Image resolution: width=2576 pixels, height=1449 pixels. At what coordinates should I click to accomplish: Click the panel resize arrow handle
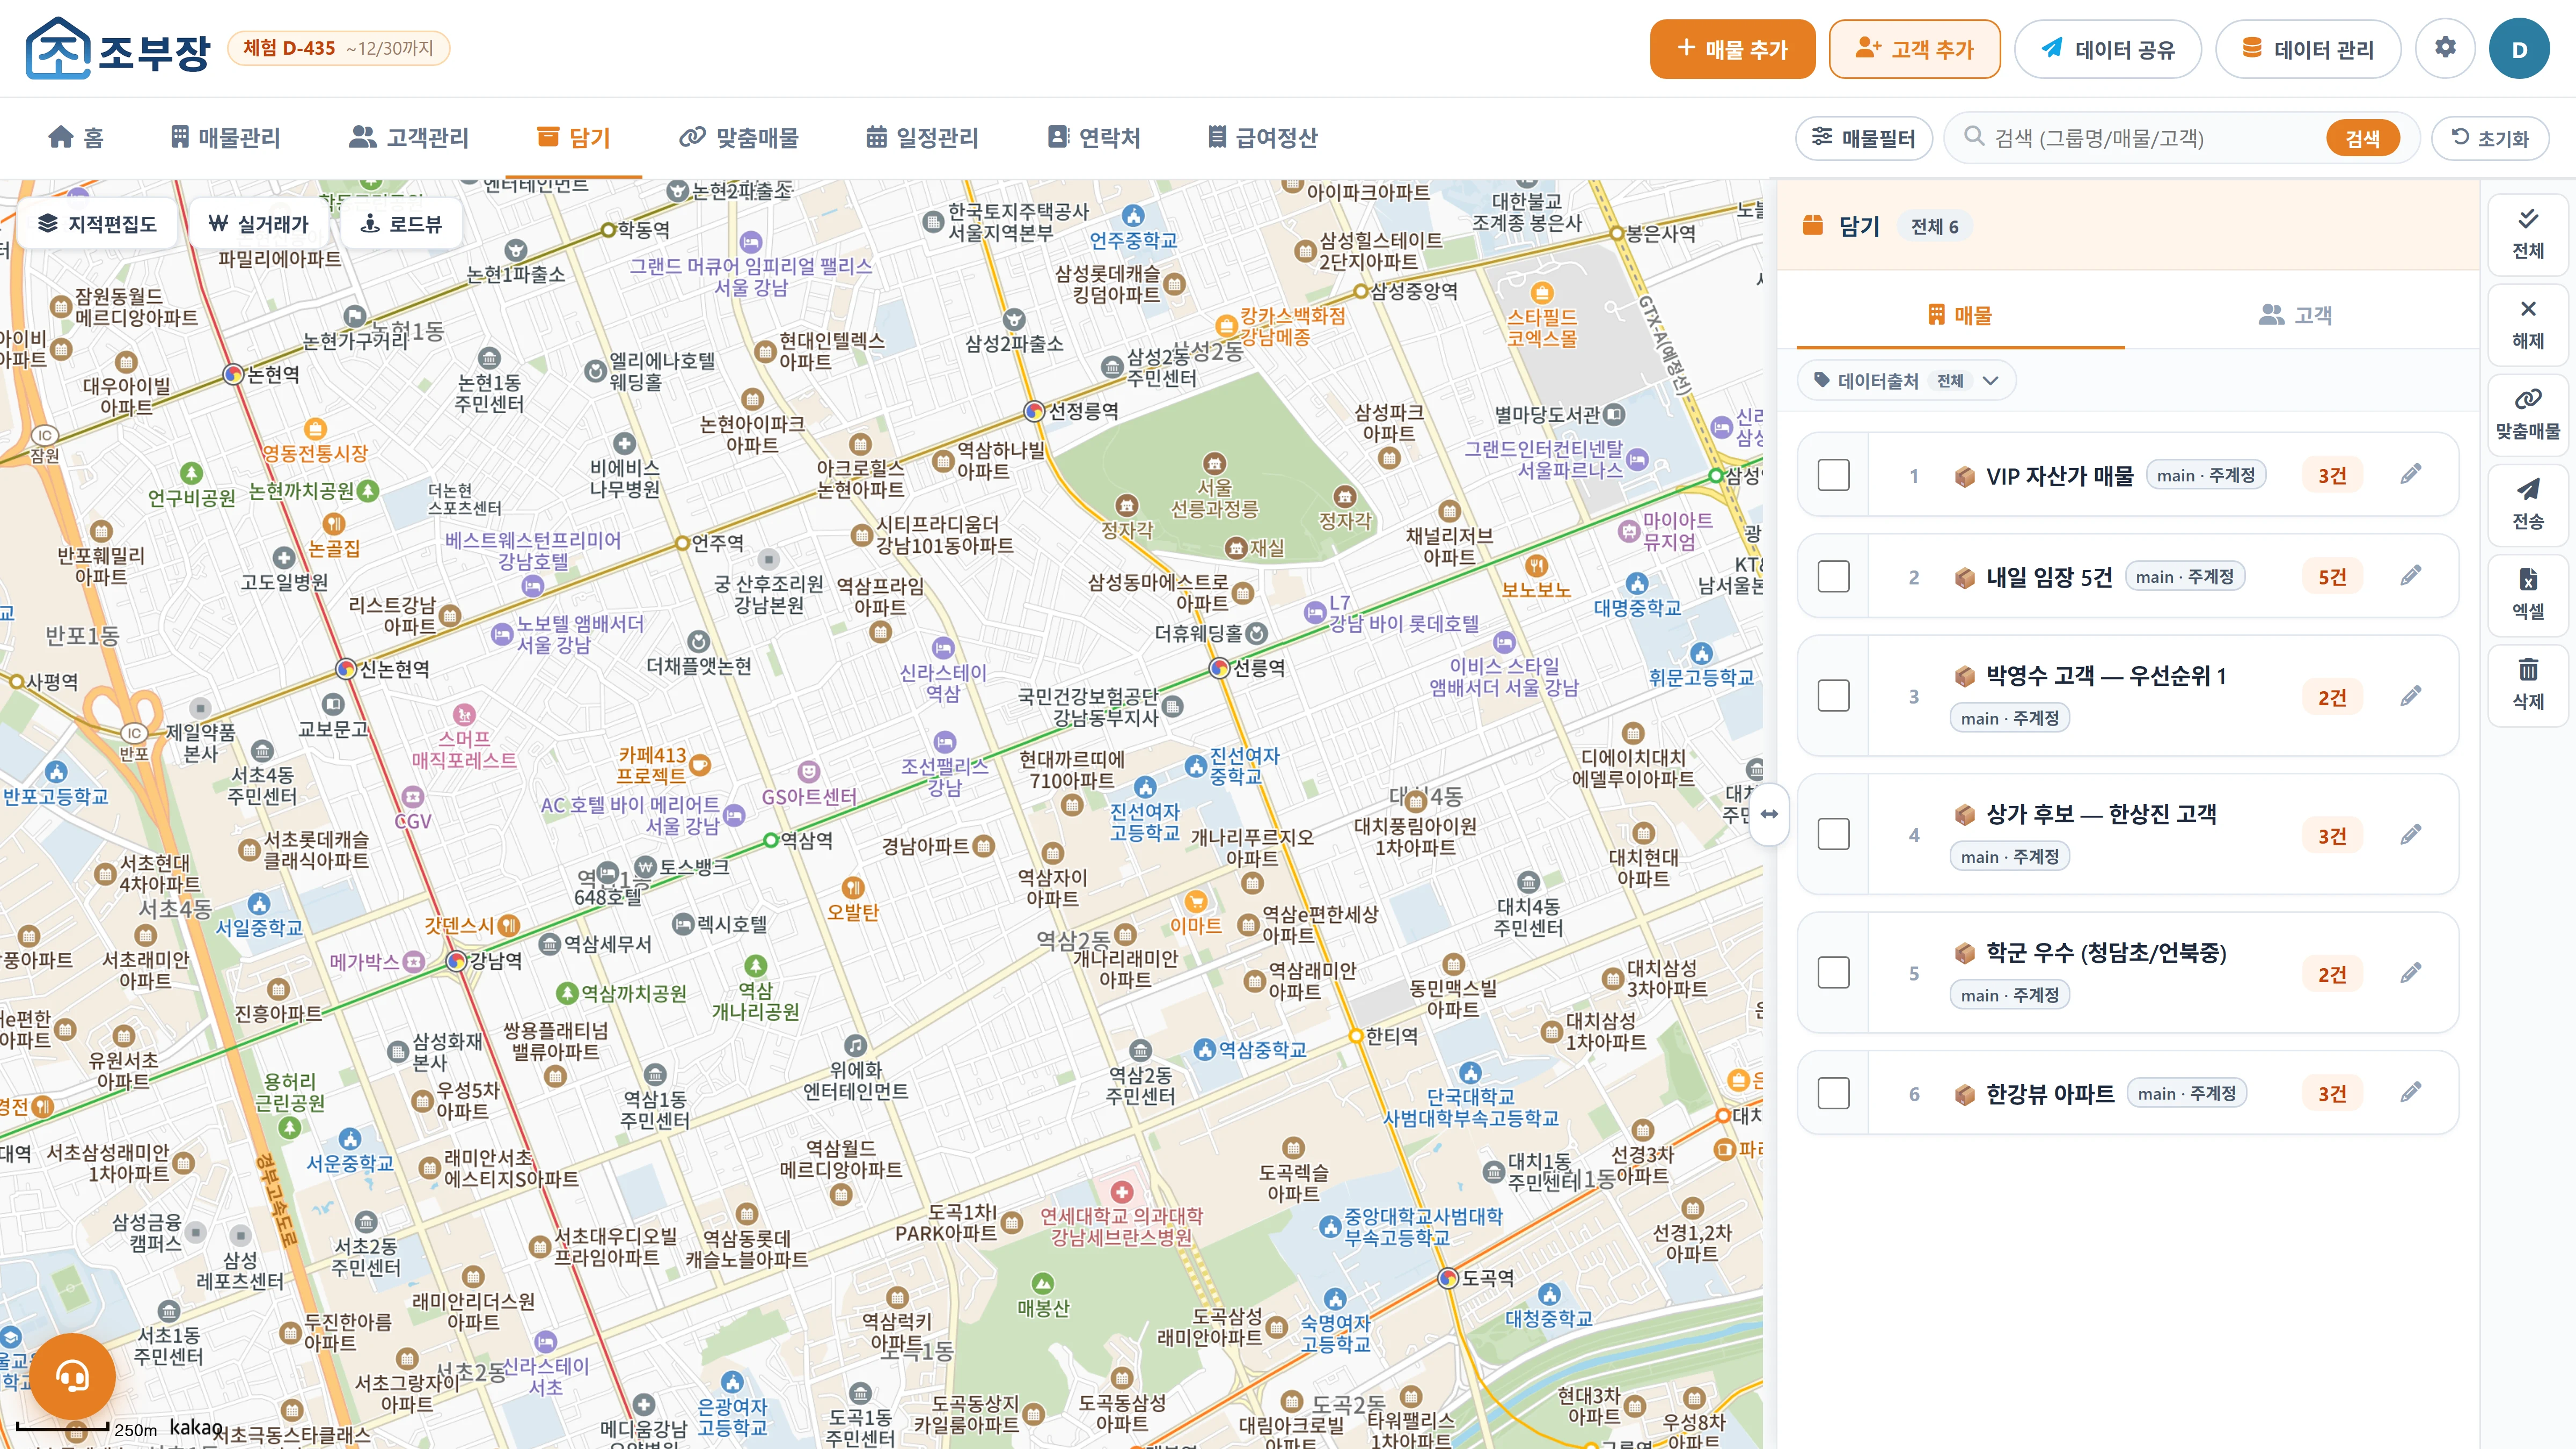click(x=1769, y=814)
